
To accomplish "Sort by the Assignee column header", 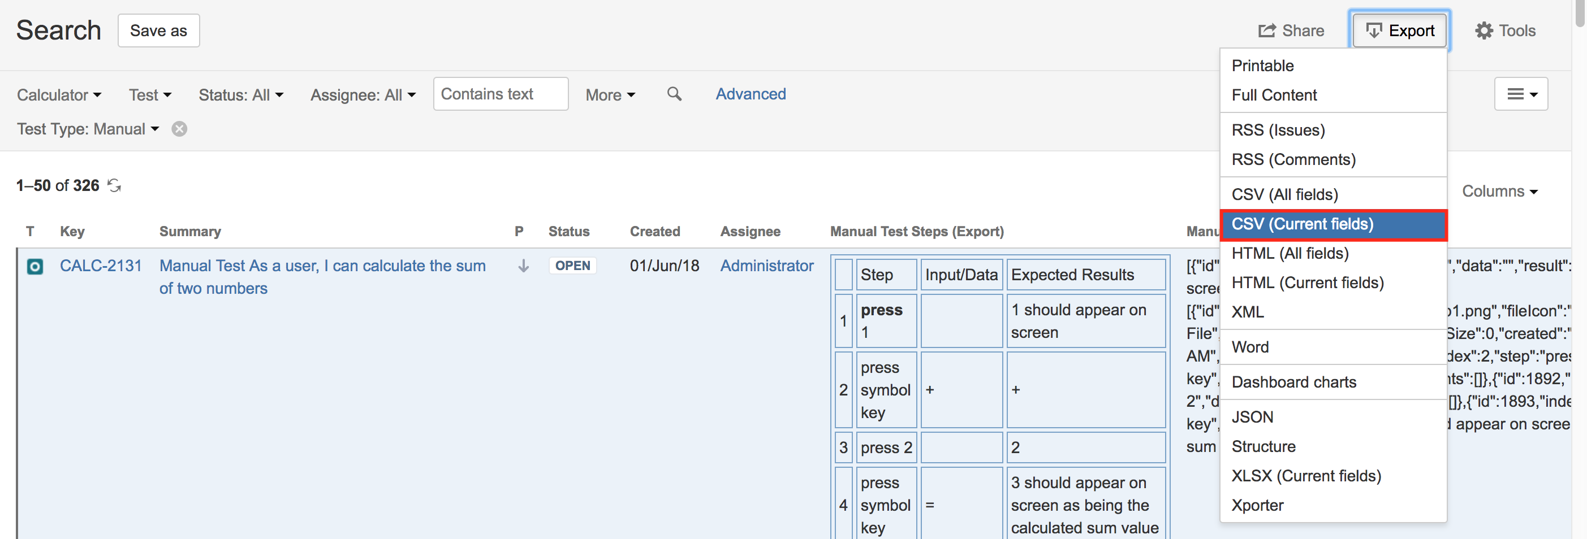I will (x=751, y=231).
